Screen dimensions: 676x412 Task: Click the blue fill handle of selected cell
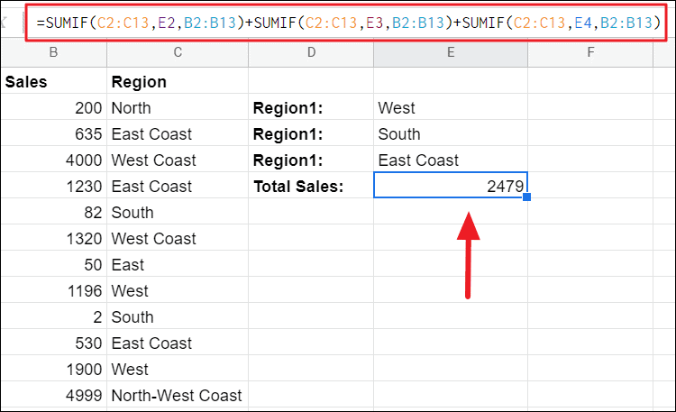coord(526,197)
